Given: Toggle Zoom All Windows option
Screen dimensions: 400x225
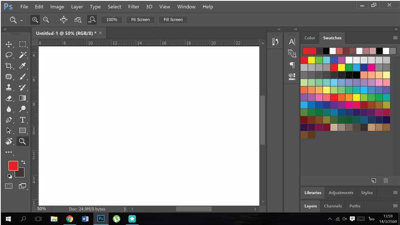Looking at the screenshot, I should click(78, 20).
